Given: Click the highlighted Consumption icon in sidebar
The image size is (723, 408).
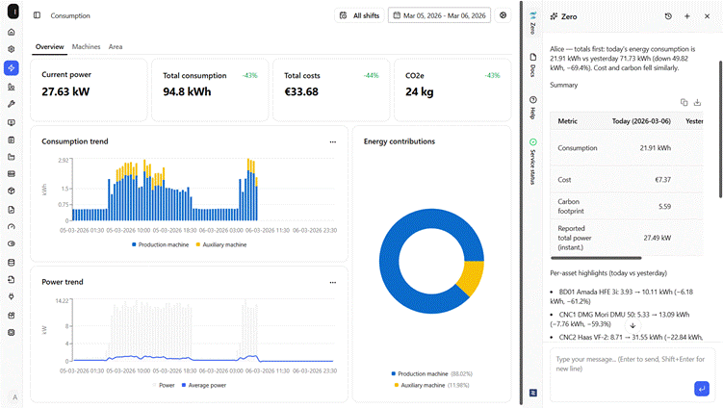Looking at the screenshot, I should 12,67.
